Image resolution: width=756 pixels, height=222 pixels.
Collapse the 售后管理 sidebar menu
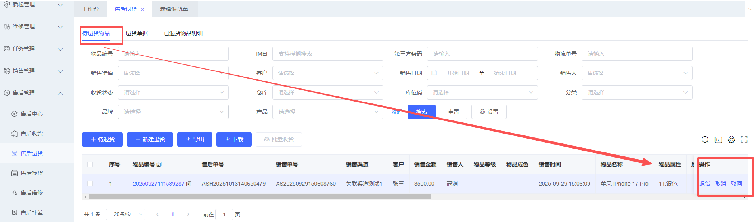point(60,93)
